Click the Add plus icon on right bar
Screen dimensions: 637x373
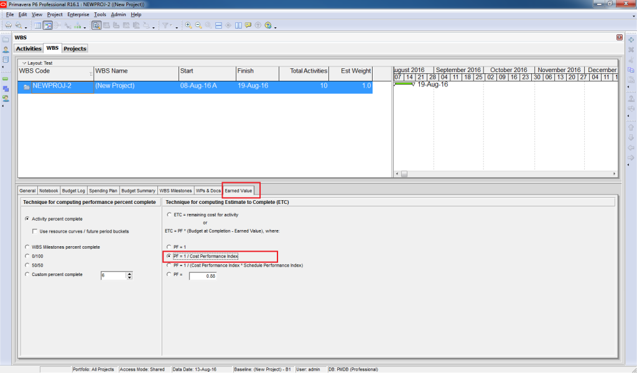coord(631,40)
